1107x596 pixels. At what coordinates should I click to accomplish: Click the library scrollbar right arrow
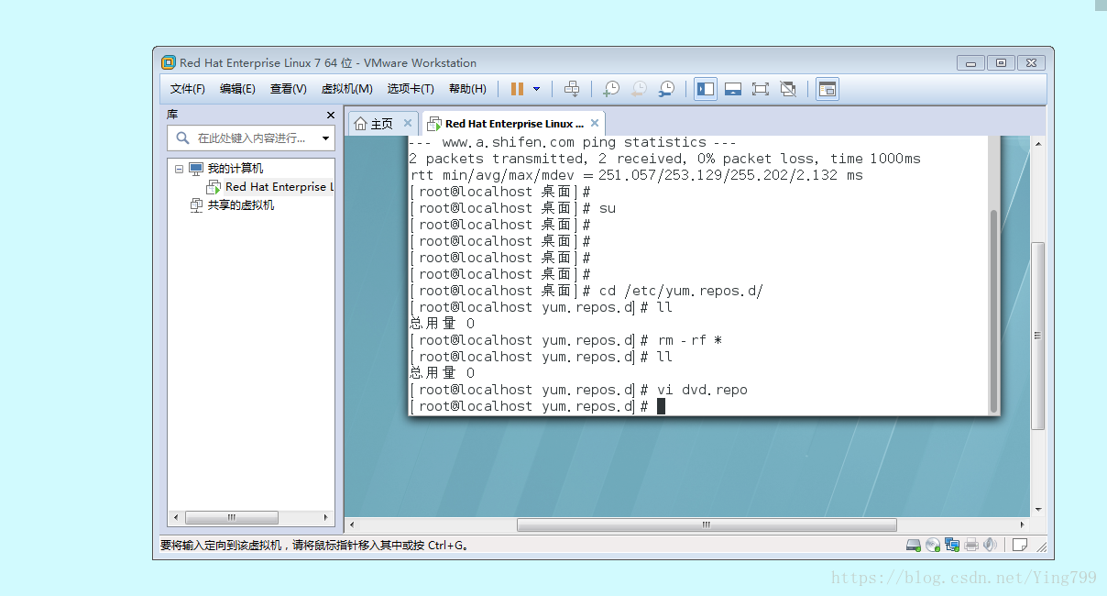coord(326,517)
